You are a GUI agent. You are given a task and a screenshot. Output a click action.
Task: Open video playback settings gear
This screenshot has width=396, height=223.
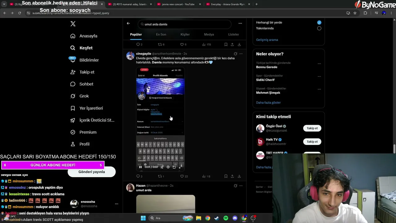[x=168, y=167]
